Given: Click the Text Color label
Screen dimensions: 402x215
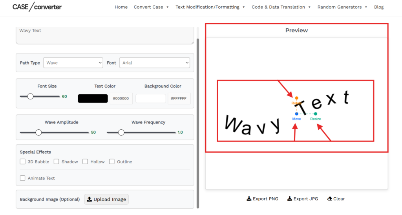Looking at the screenshot, I should (x=105, y=86).
